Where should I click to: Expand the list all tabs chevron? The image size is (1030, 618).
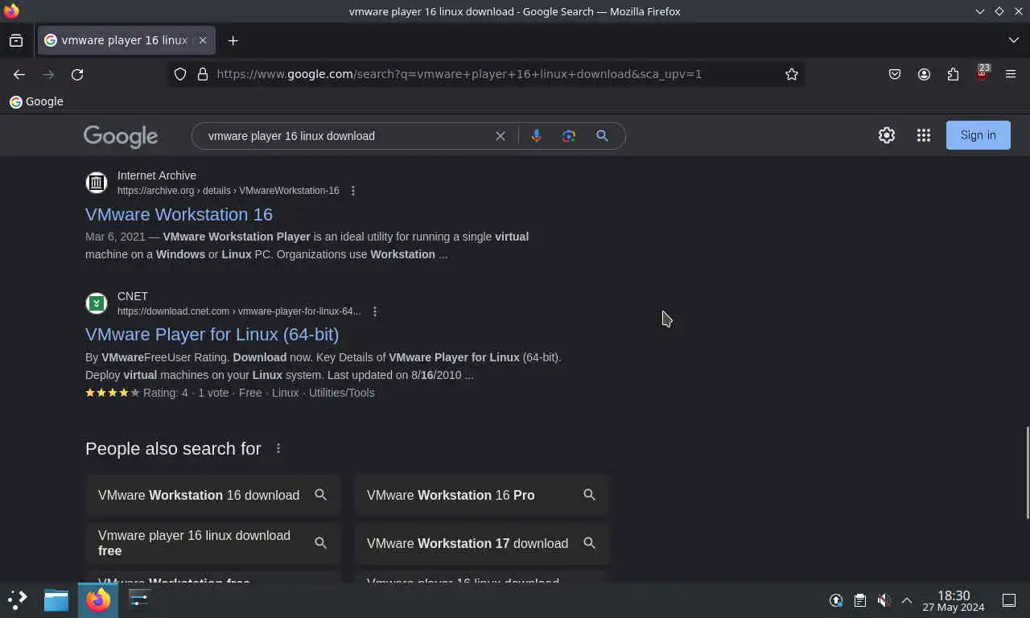pyautogui.click(x=1013, y=40)
